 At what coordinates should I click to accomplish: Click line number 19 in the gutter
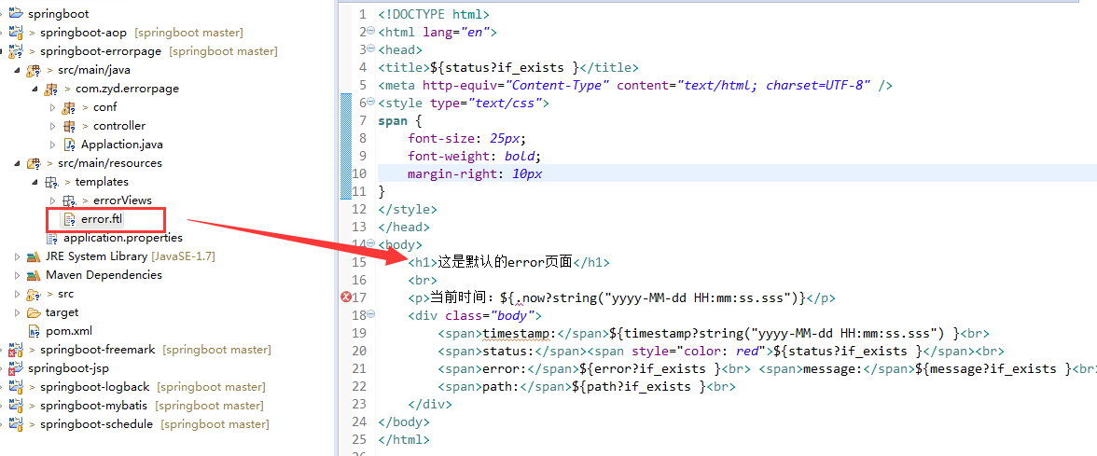pyautogui.click(x=358, y=333)
